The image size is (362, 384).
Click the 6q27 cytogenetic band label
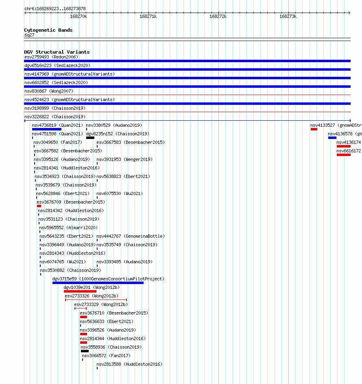pos(29,35)
